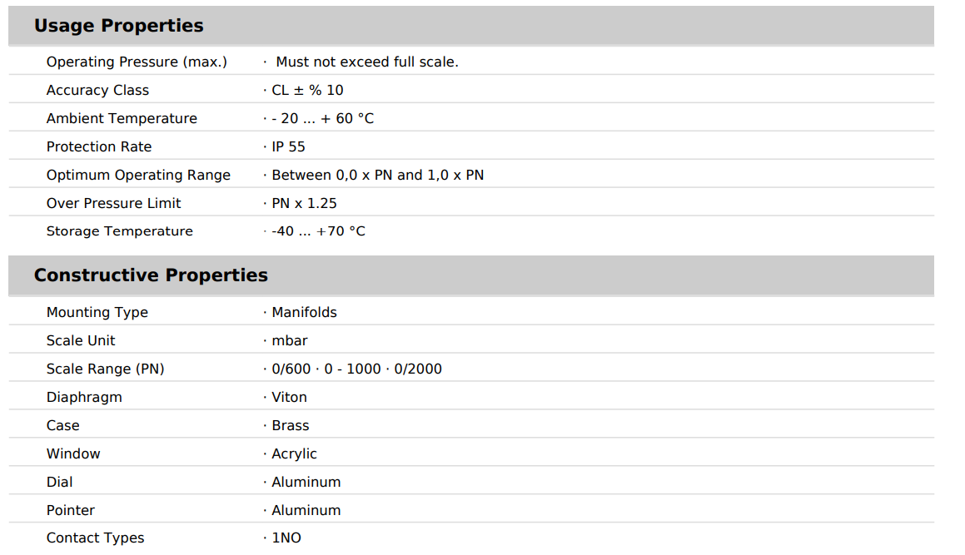
Task: Click the Storage Temperature label
Action: (x=119, y=231)
